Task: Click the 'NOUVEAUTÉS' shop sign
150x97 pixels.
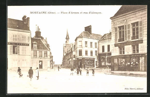Action: 106,42
